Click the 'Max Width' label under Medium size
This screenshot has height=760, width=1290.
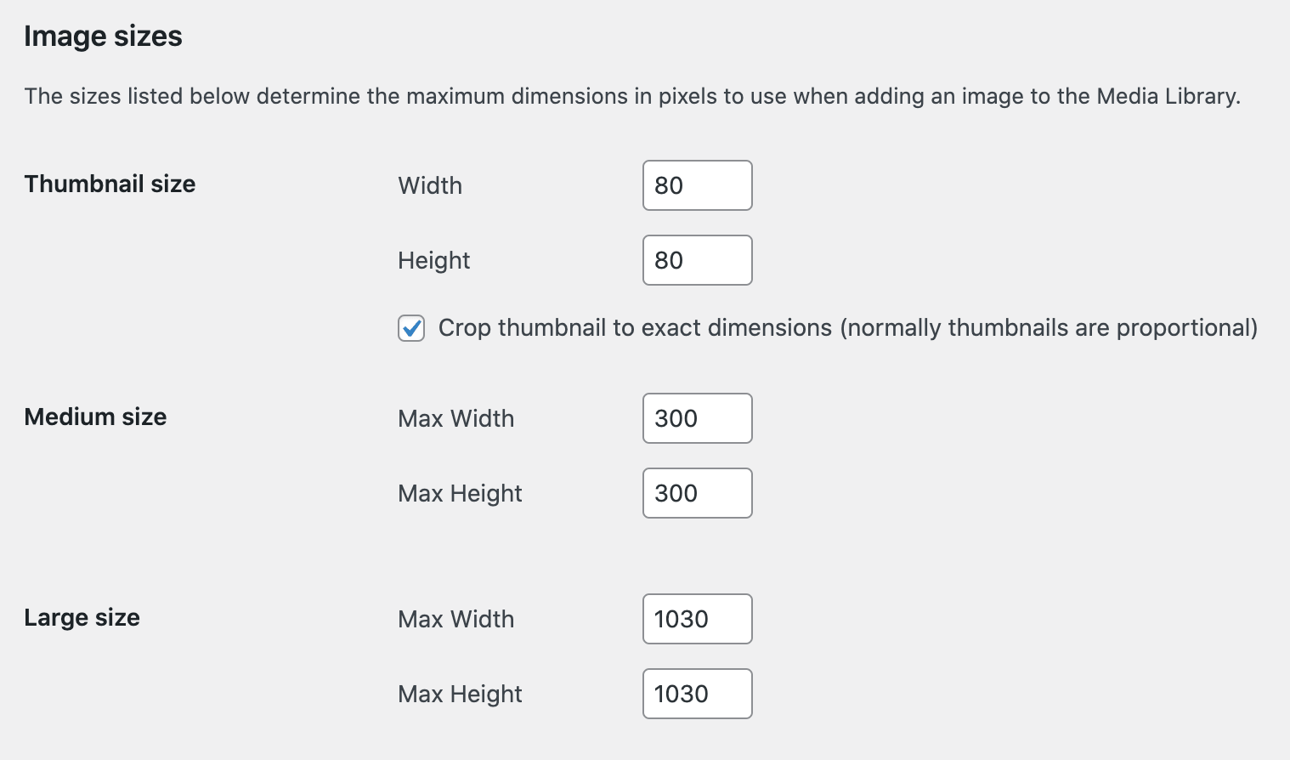(x=455, y=418)
